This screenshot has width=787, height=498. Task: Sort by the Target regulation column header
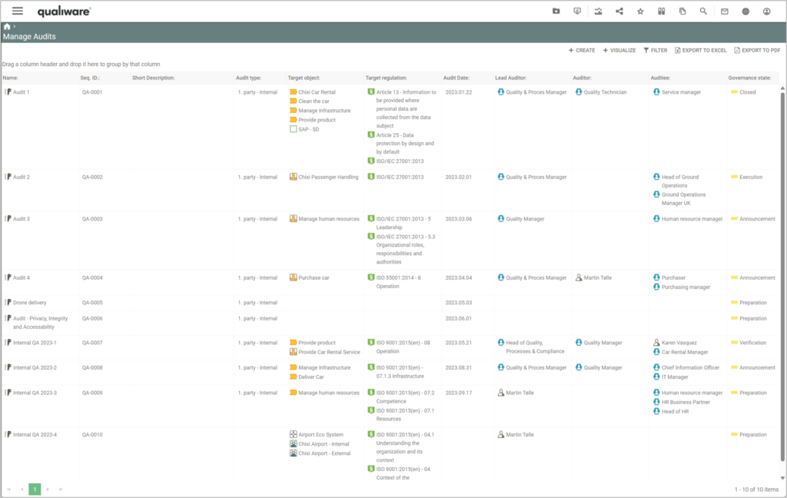point(387,78)
